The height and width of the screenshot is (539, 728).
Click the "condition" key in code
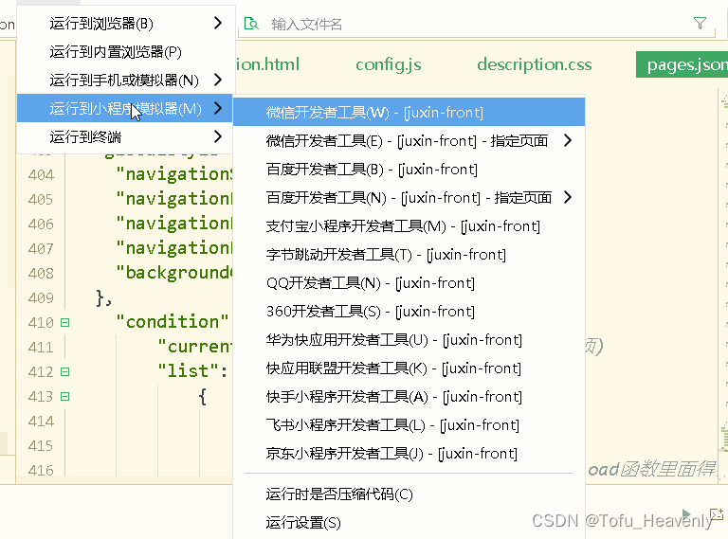[x=173, y=321]
